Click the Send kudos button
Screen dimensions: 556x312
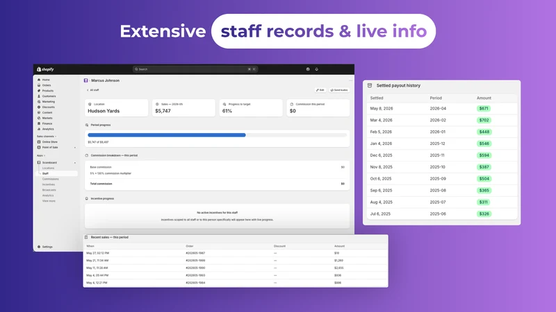tap(339, 90)
